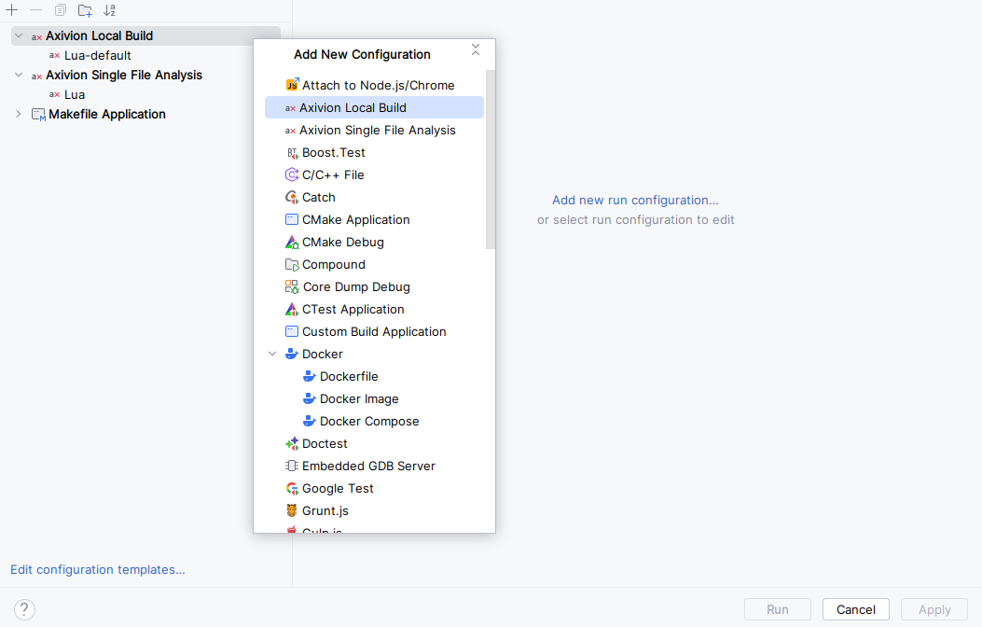Click the Core Dump Debug icon
Image resolution: width=982 pixels, height=627 pixels.
point(292,286)
